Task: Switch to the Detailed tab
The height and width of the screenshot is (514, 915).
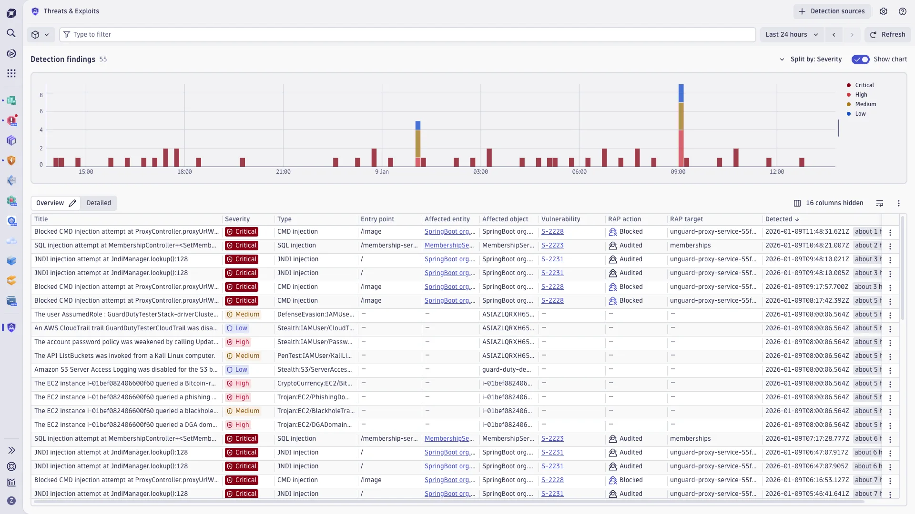Action: click(99, 203)
